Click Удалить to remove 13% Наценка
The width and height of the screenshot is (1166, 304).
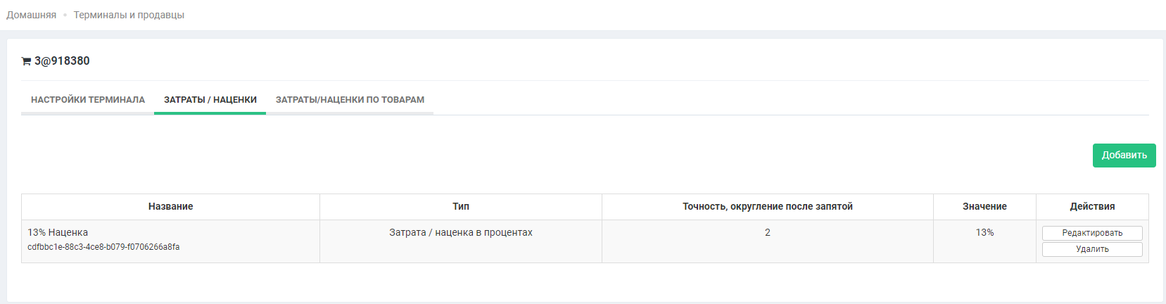click(x=1091, y=249)
